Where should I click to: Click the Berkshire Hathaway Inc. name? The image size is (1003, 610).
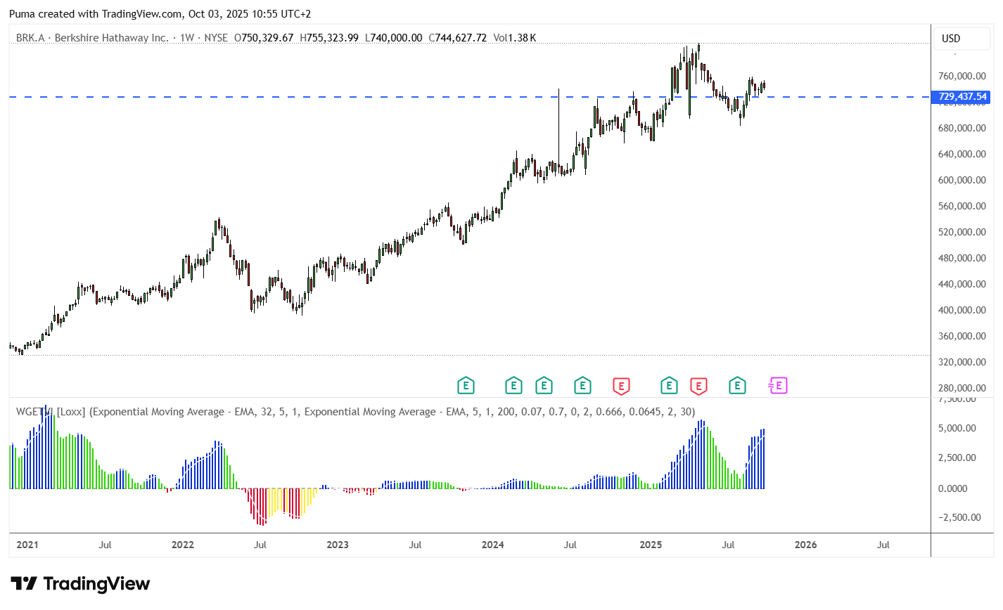(x=111, y=38)
